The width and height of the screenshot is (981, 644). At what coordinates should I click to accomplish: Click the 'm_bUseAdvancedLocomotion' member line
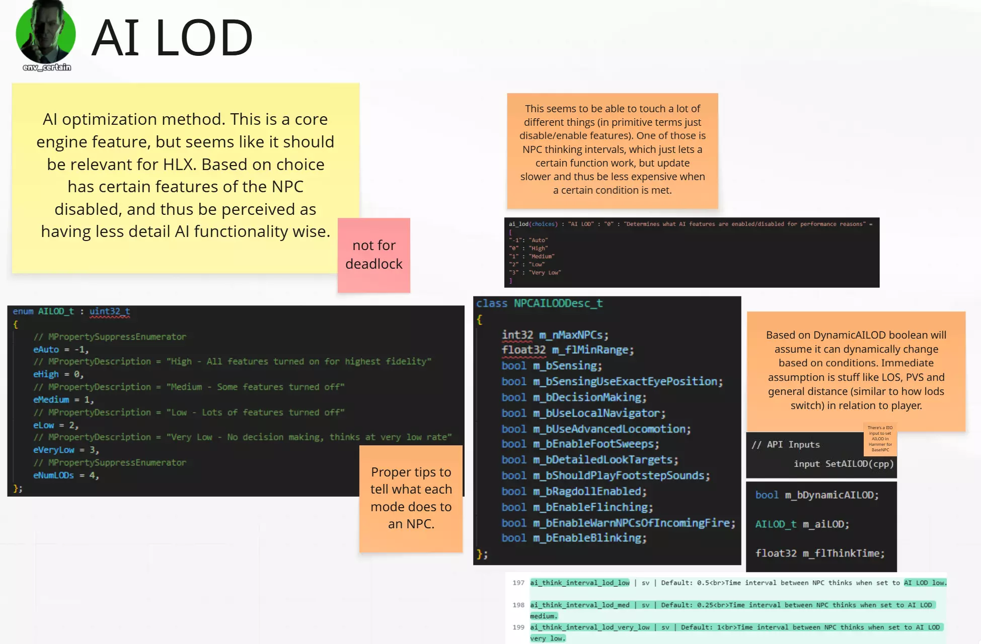(x=596, y=429)
